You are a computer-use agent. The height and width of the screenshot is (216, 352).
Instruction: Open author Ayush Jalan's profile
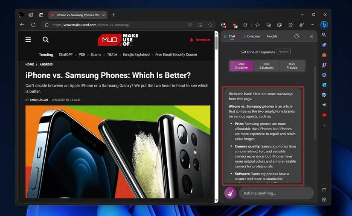(39, 100)
